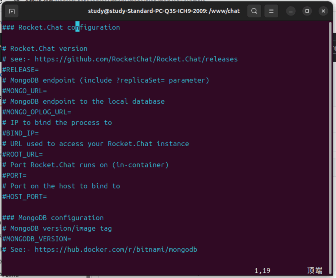Image resolution: width=336 pixels, height=278 pixels.
Task: Click '# Port on the host to bind to'
Action: [x=61, y=186]
